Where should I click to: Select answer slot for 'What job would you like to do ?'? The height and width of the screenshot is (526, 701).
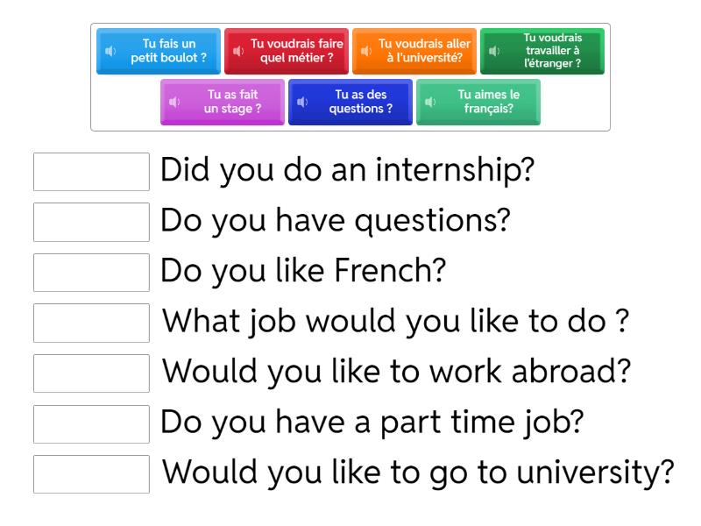91,323
